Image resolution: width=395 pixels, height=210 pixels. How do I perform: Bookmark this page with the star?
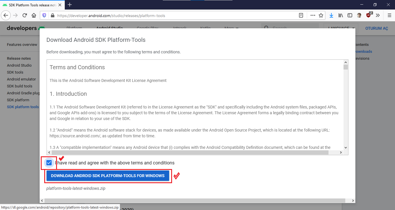pos(321,16)
